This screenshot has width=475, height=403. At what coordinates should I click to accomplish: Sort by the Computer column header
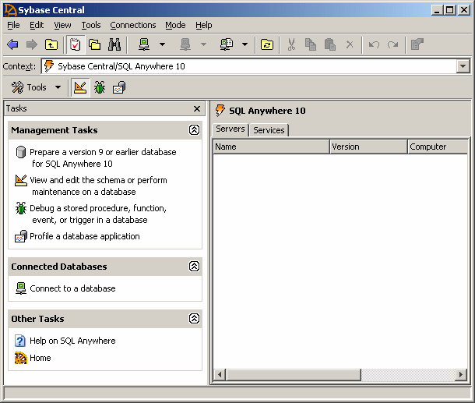pyautogui.click(x=438, y=147)
